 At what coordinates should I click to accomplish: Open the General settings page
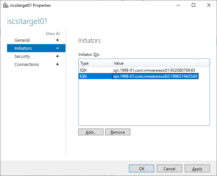click(22, 40)
